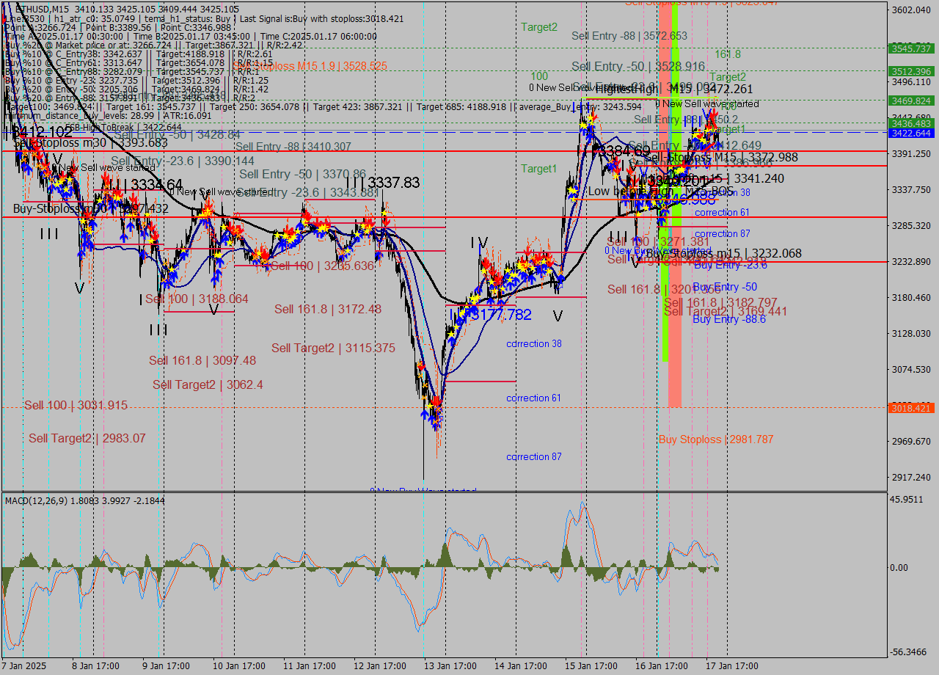Select the Sell 100 | 3205.636 label
Screen dimensions: 939x675
tap(323, 266)
